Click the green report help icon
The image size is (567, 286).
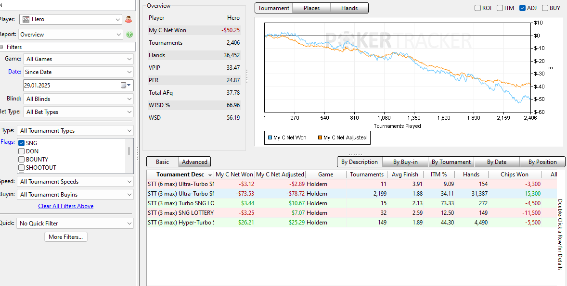(129, 35)
